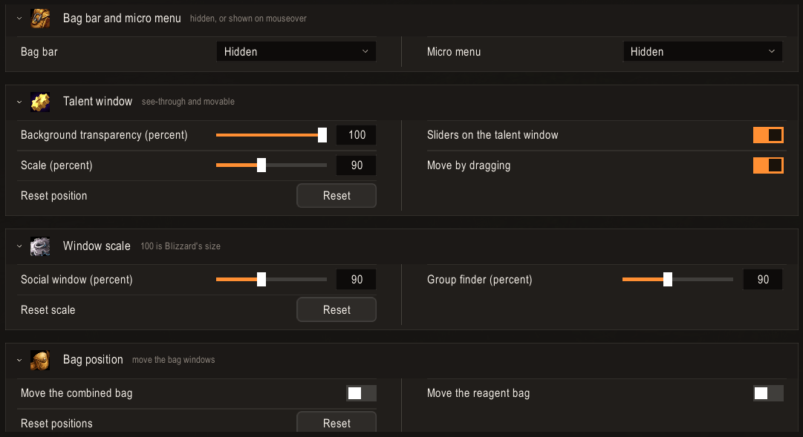
Task: Collapse the Bag bar and micro menu section chevron
Action: click(19, 19)
